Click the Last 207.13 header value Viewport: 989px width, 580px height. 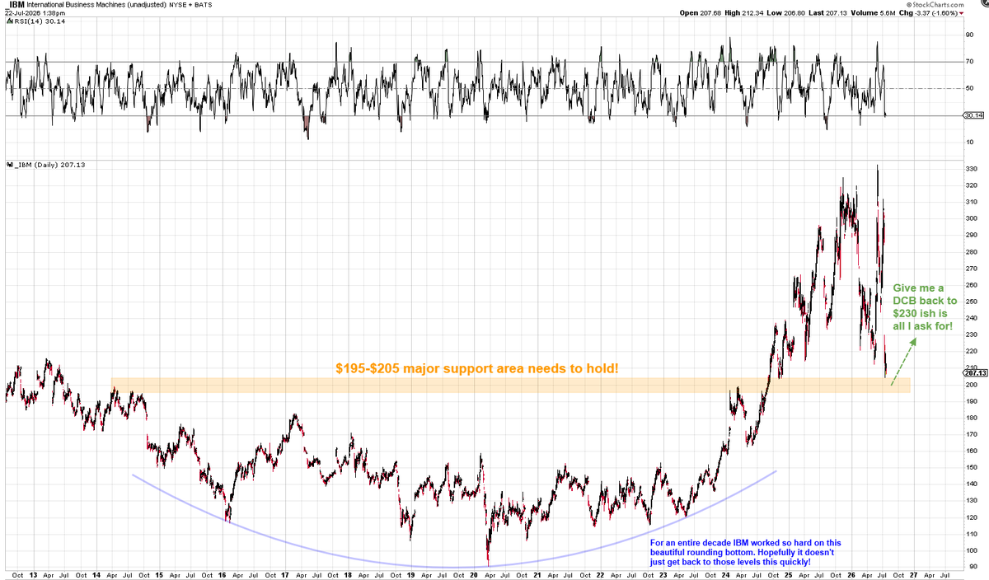tap(826, 12)
